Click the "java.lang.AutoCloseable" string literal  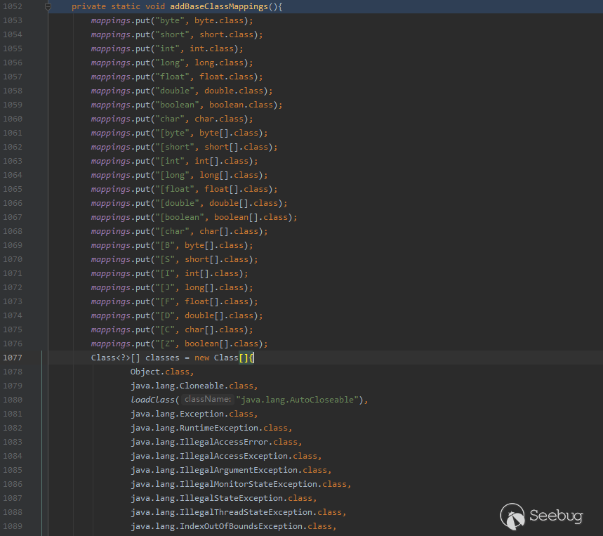point(298,400)
